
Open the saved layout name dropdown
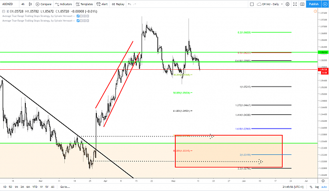point(268,4)
